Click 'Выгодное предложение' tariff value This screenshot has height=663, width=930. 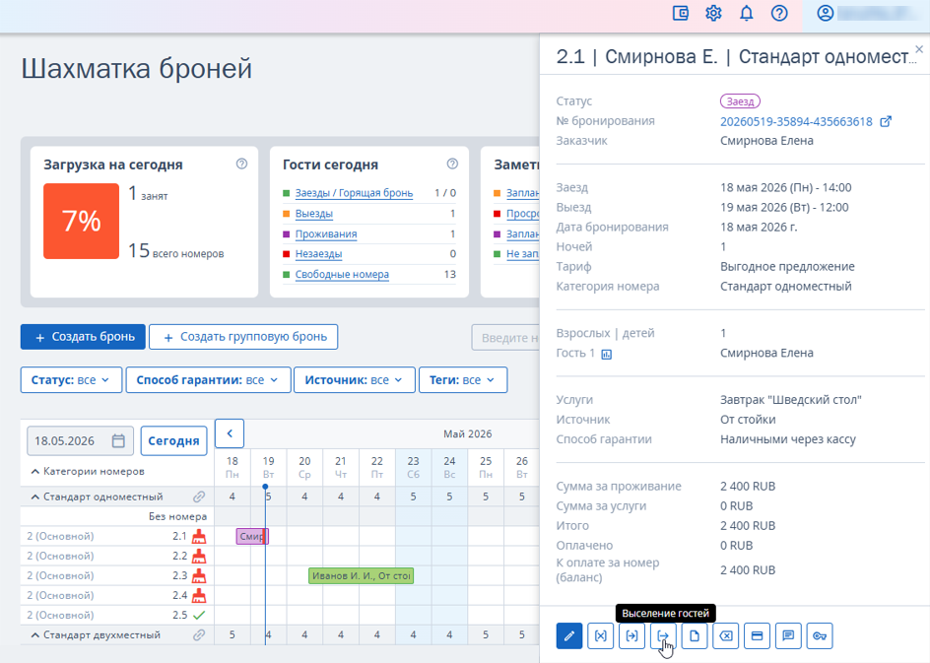click(787, 266)
